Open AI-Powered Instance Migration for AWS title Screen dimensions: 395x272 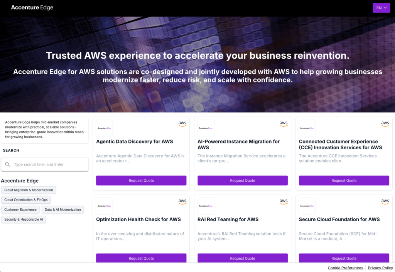[x=238, y=145]
